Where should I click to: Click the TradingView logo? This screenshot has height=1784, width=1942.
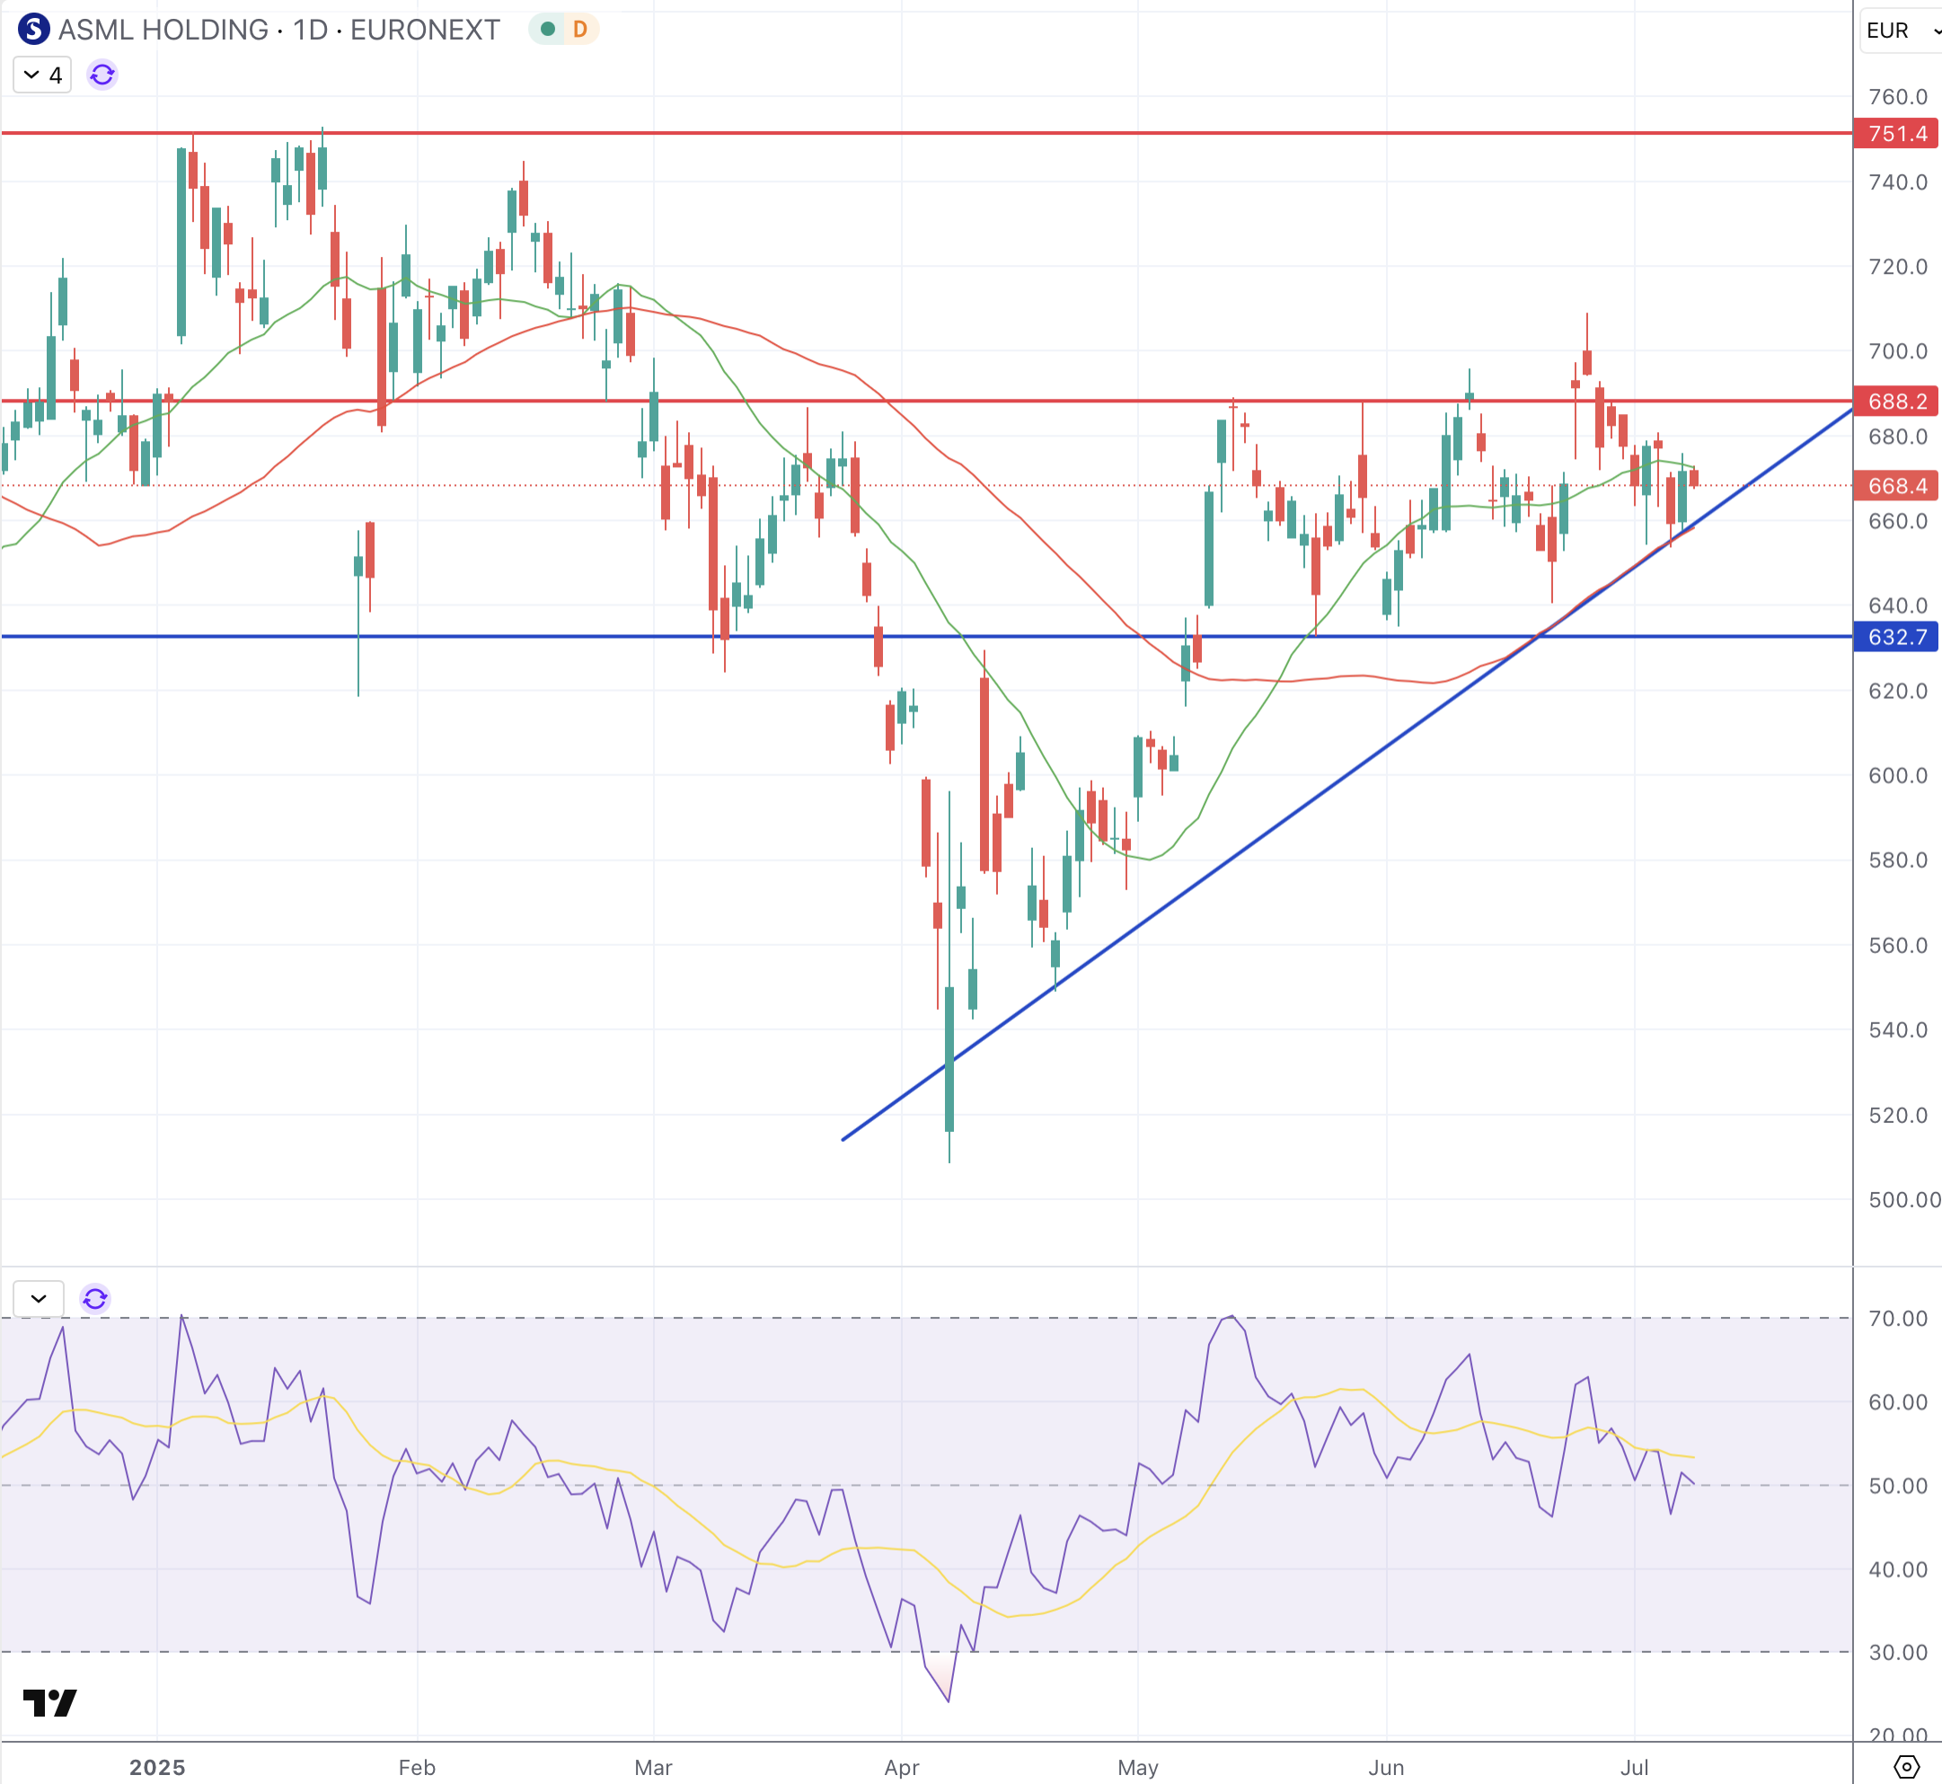49,1703
